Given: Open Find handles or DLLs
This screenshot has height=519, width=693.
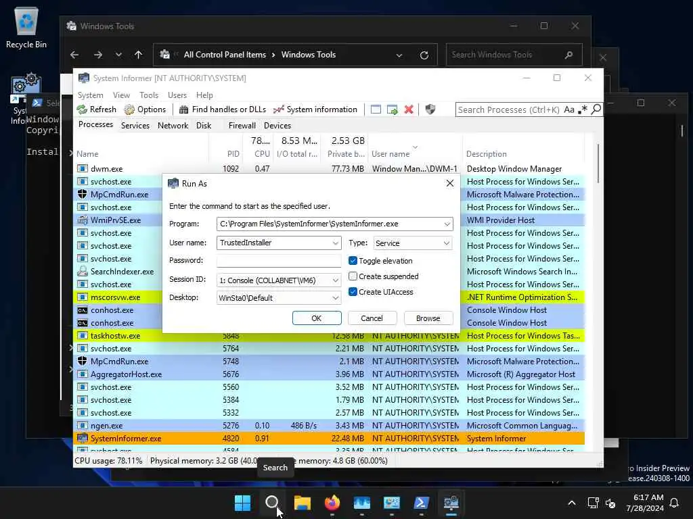Looking at the screenshot, I should coord(222,109).
